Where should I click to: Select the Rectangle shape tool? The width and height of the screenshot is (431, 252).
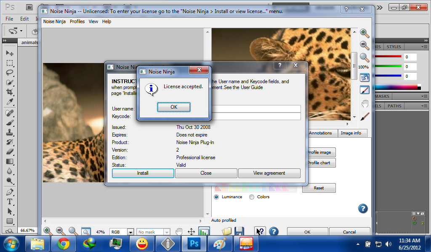[10, 221]
